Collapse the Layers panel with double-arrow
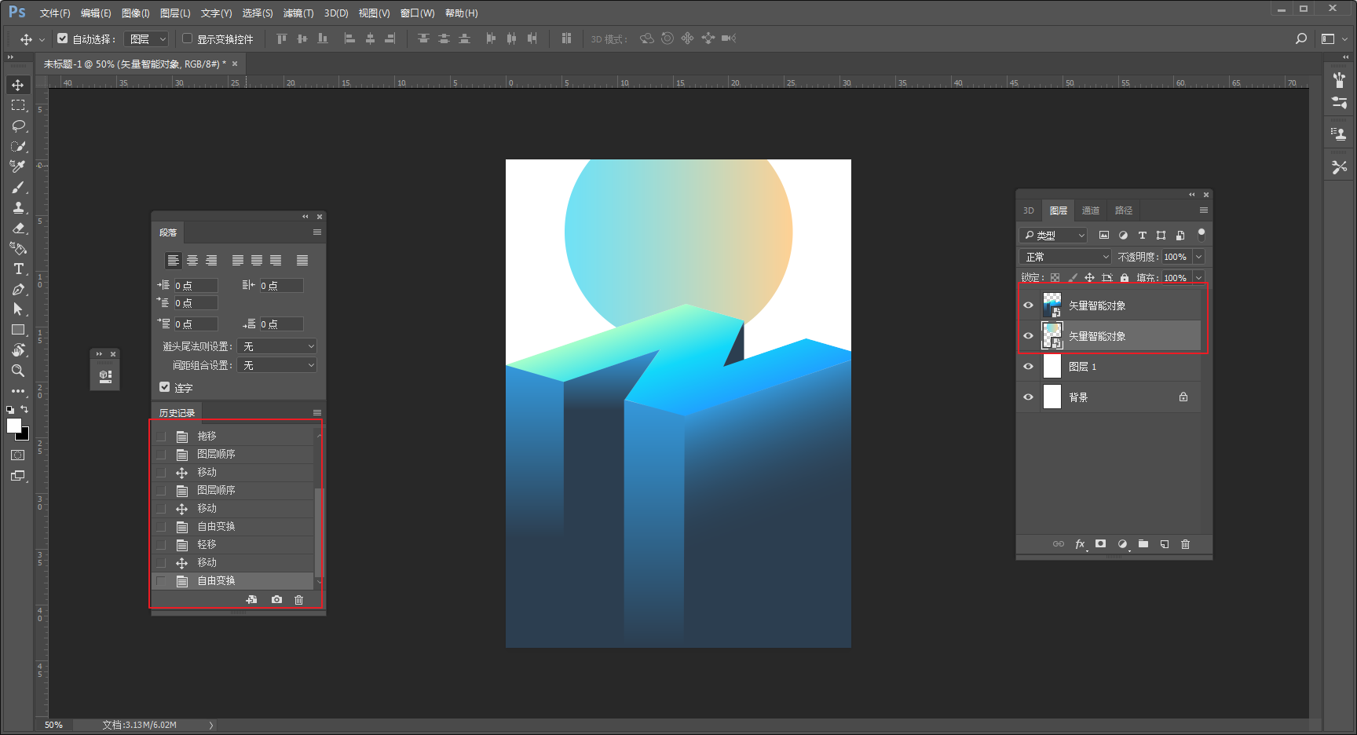1357x735 pixels. pos(1192,195)
